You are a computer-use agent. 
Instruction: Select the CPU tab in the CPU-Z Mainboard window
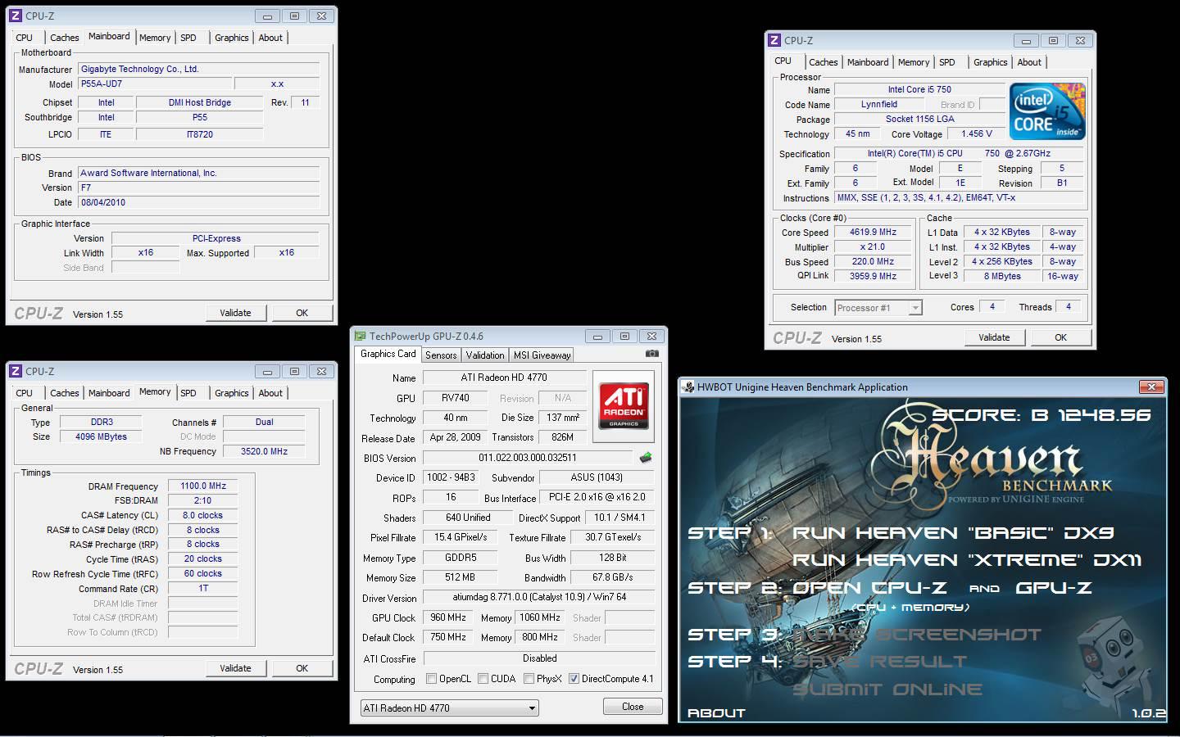click(x=25, y=38)
